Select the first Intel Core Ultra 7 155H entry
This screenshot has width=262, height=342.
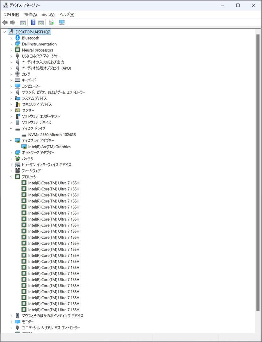coord(54,183)
